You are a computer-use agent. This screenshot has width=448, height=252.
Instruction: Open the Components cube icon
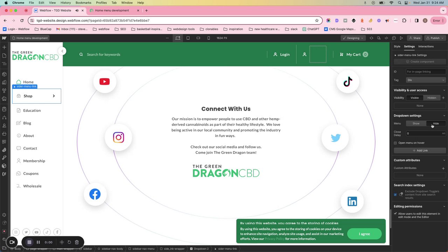tap(4, 74)
